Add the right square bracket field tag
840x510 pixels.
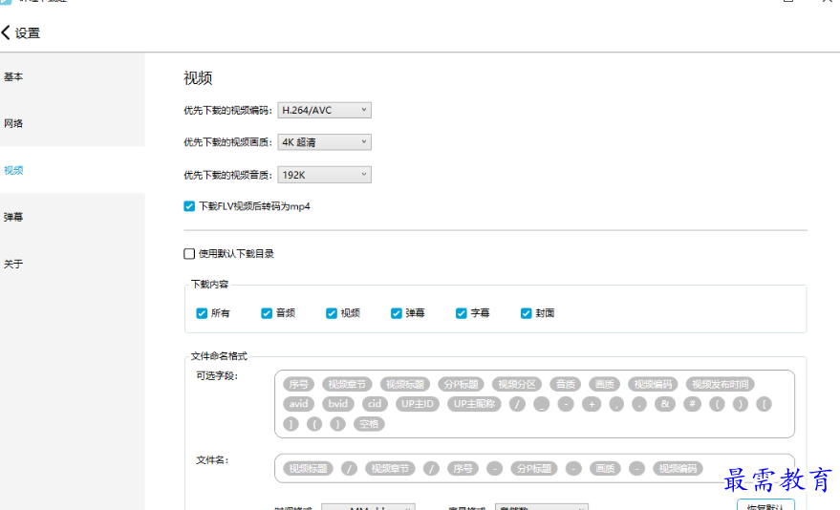pos(291,424)
